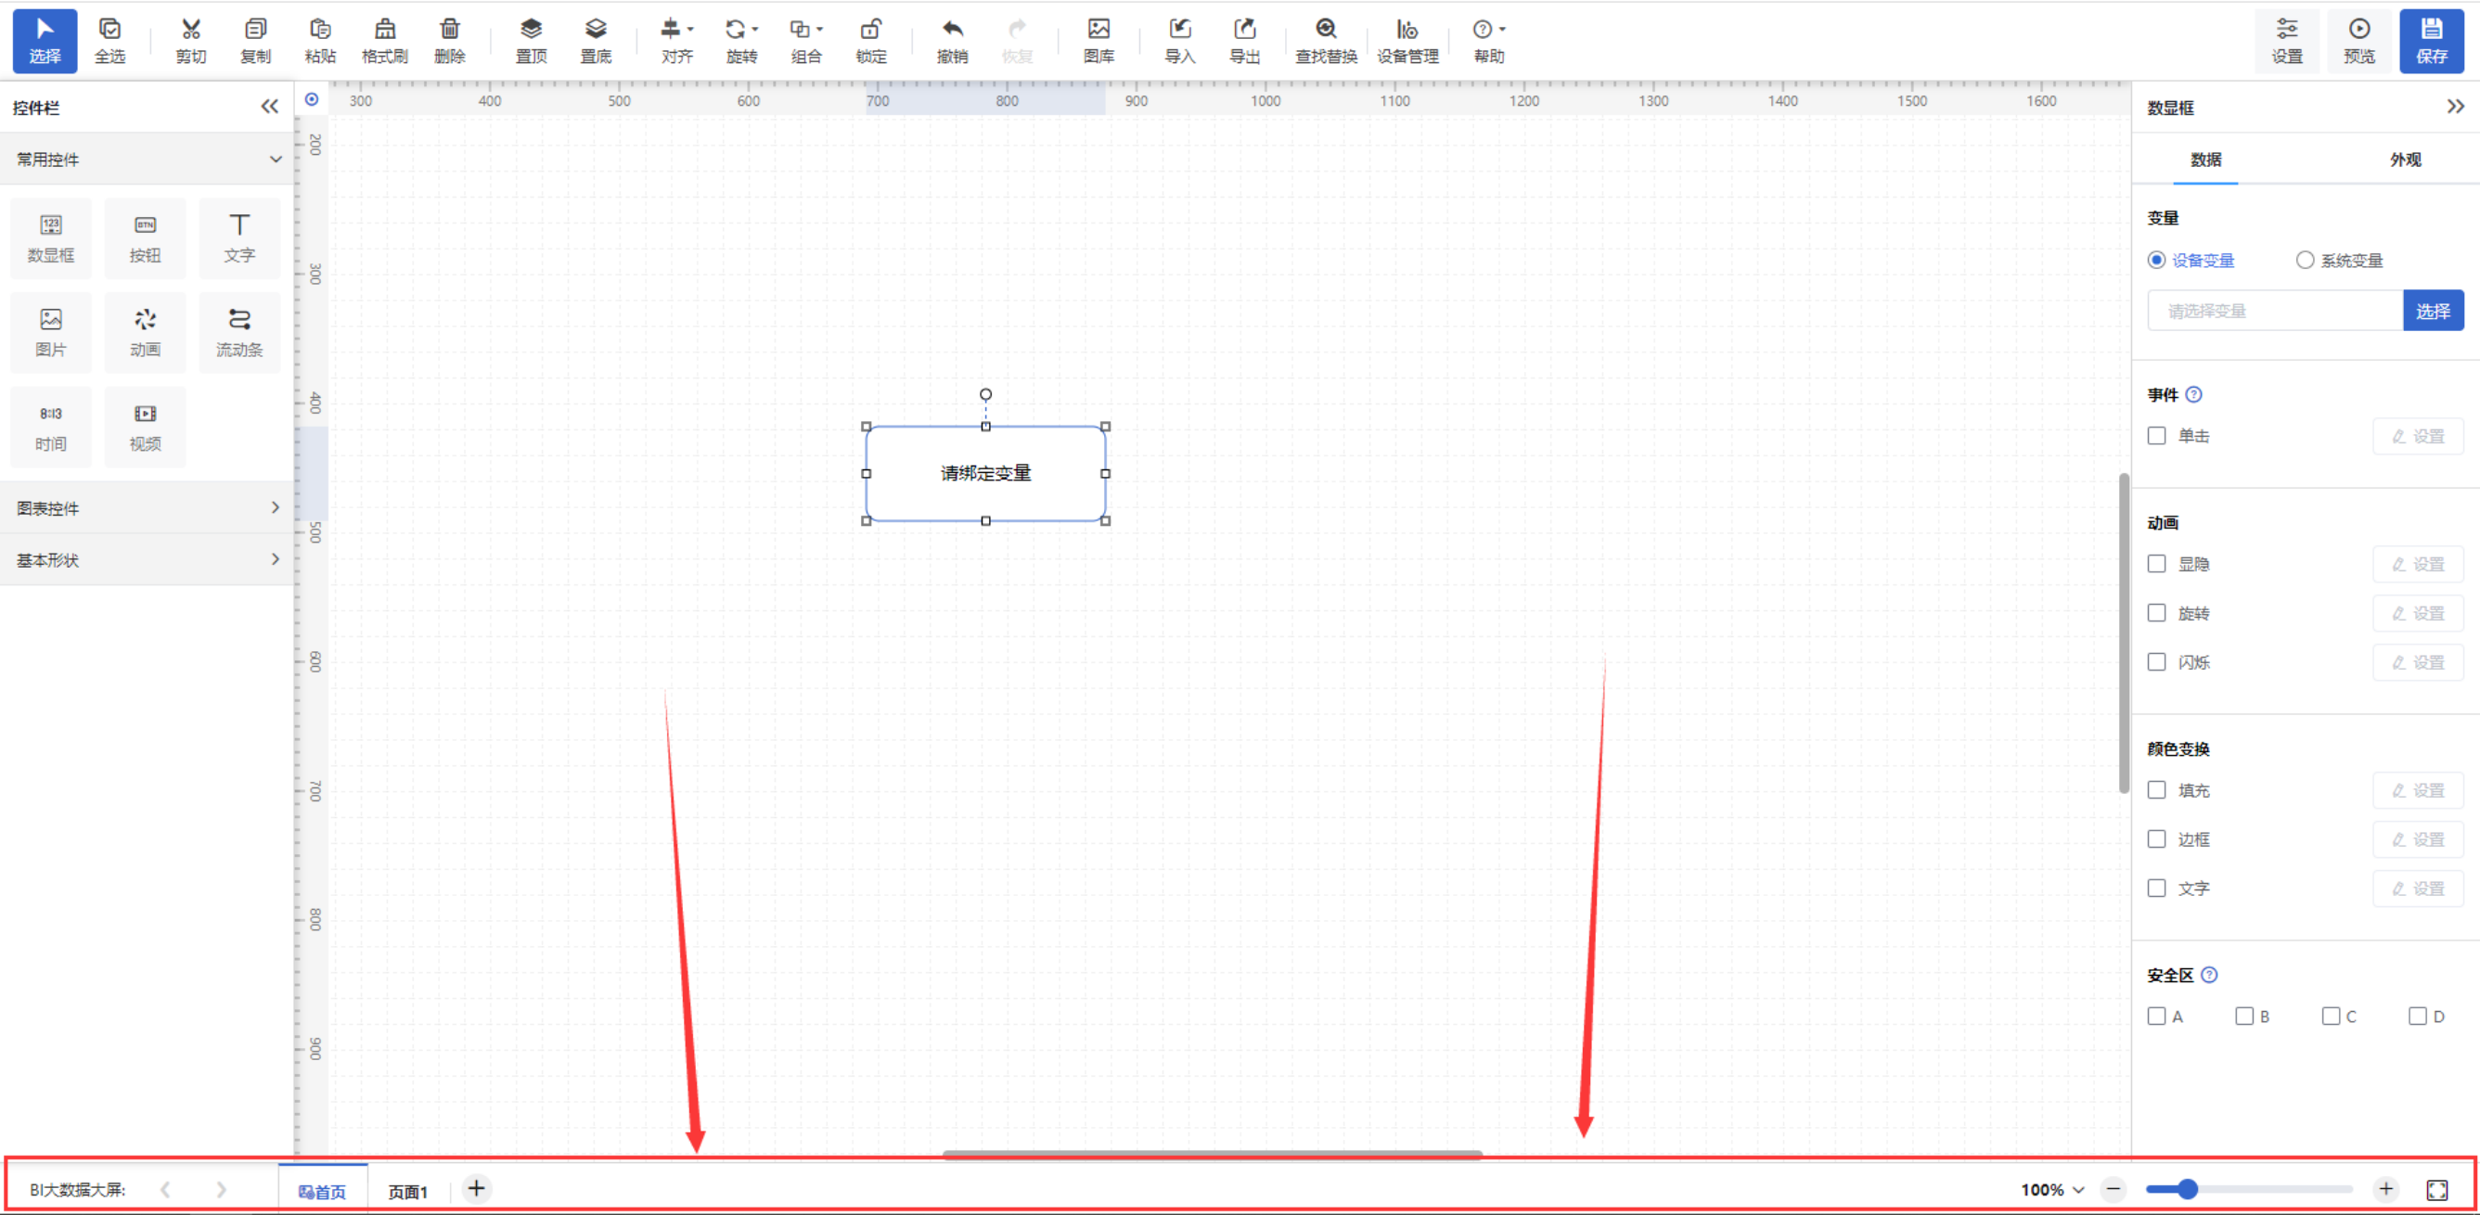Click the blue 选择 variable button

(2433, 311)
